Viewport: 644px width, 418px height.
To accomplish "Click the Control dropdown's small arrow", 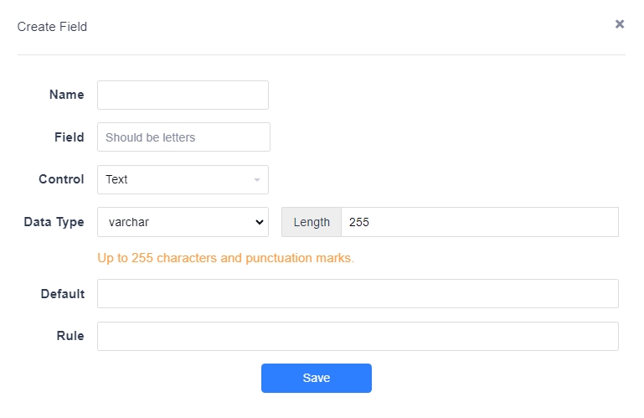I will tap(257, 179).
